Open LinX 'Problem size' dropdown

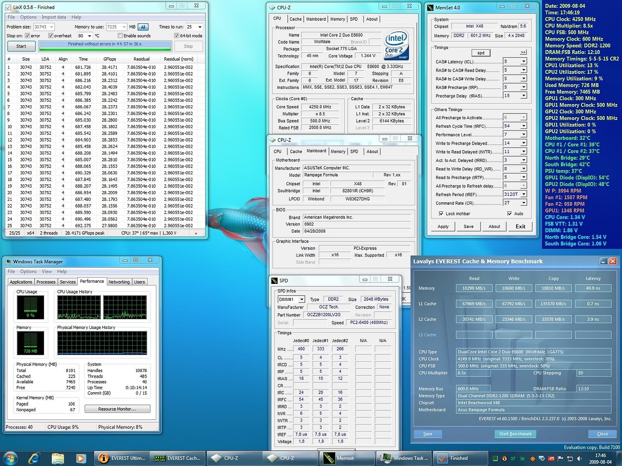pos(51,27)
